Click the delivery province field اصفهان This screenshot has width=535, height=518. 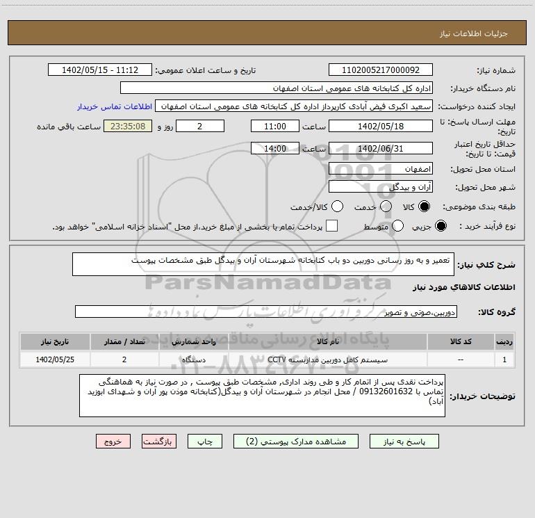381,169
